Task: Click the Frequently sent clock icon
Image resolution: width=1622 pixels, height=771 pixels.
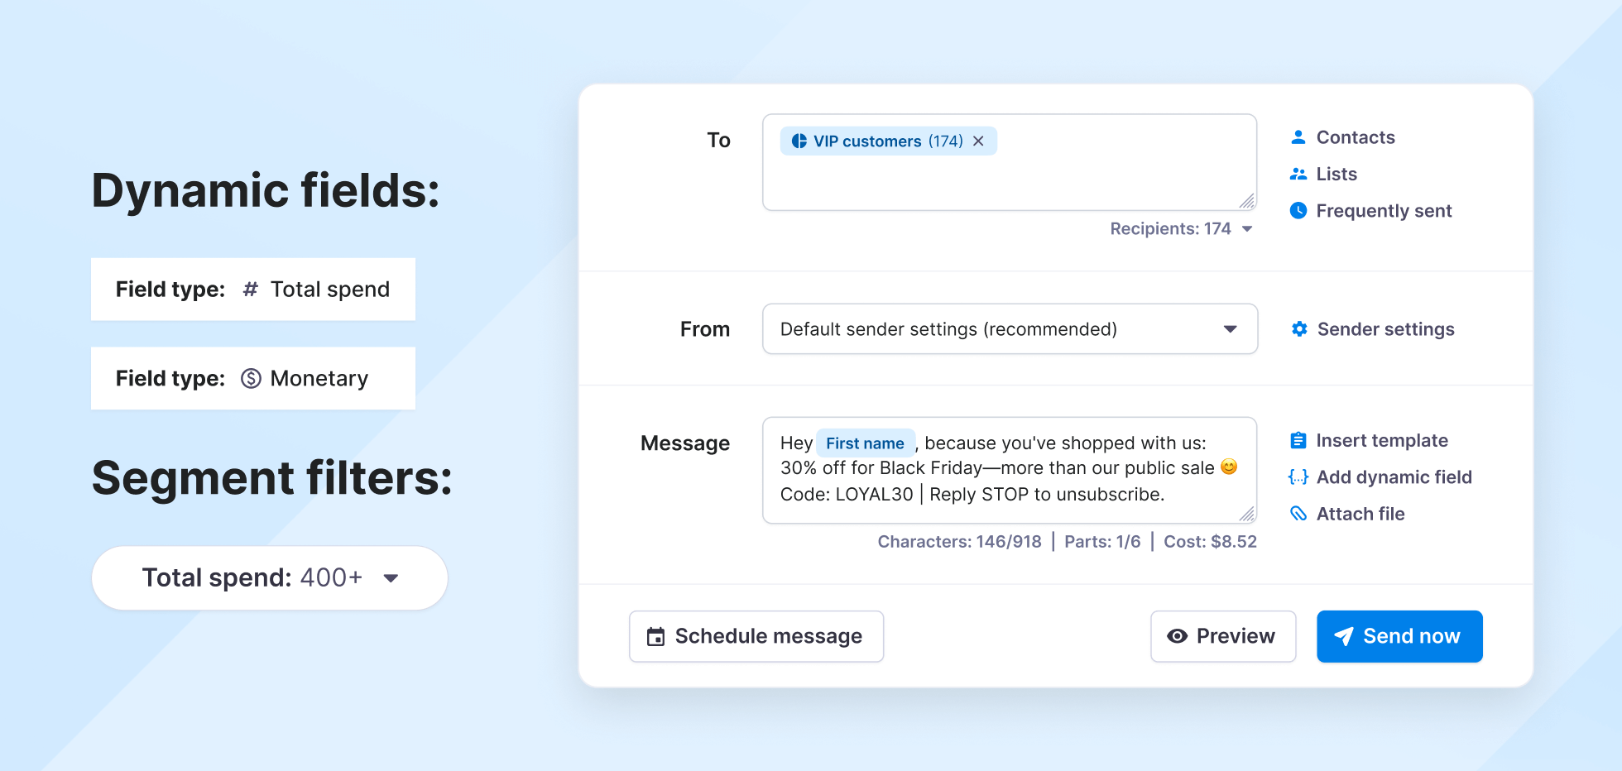Action: point(1298,211)
